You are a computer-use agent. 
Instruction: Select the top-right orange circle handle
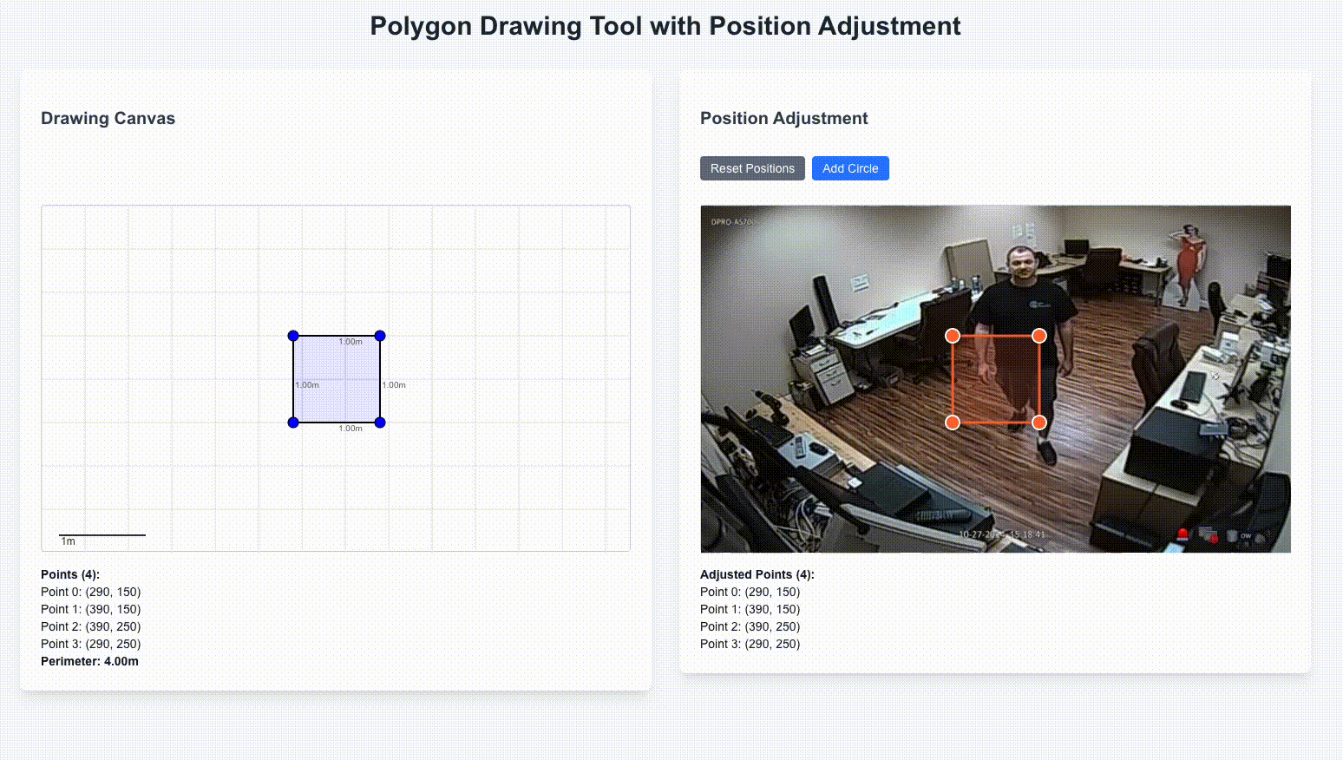click(x=1039, y=335)
